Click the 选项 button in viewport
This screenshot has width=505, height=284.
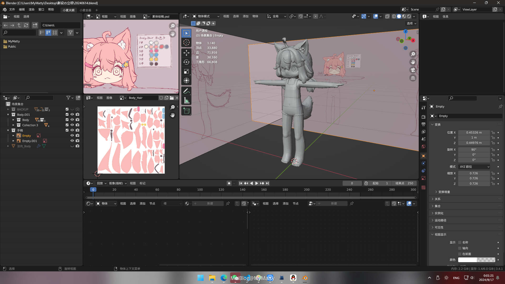[x=412, y=23]
